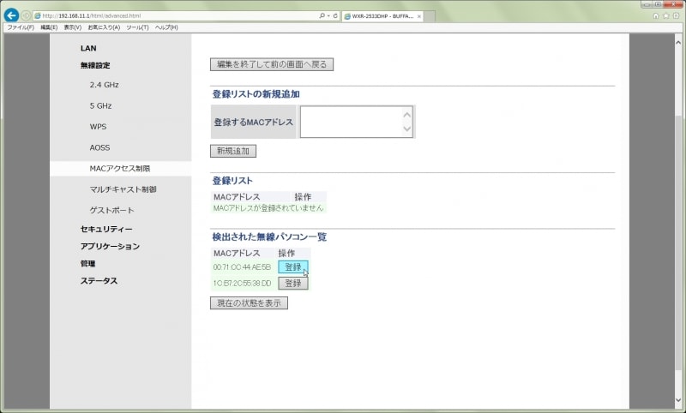
Task: Open the browser home icon
Action: pos(656,15)
